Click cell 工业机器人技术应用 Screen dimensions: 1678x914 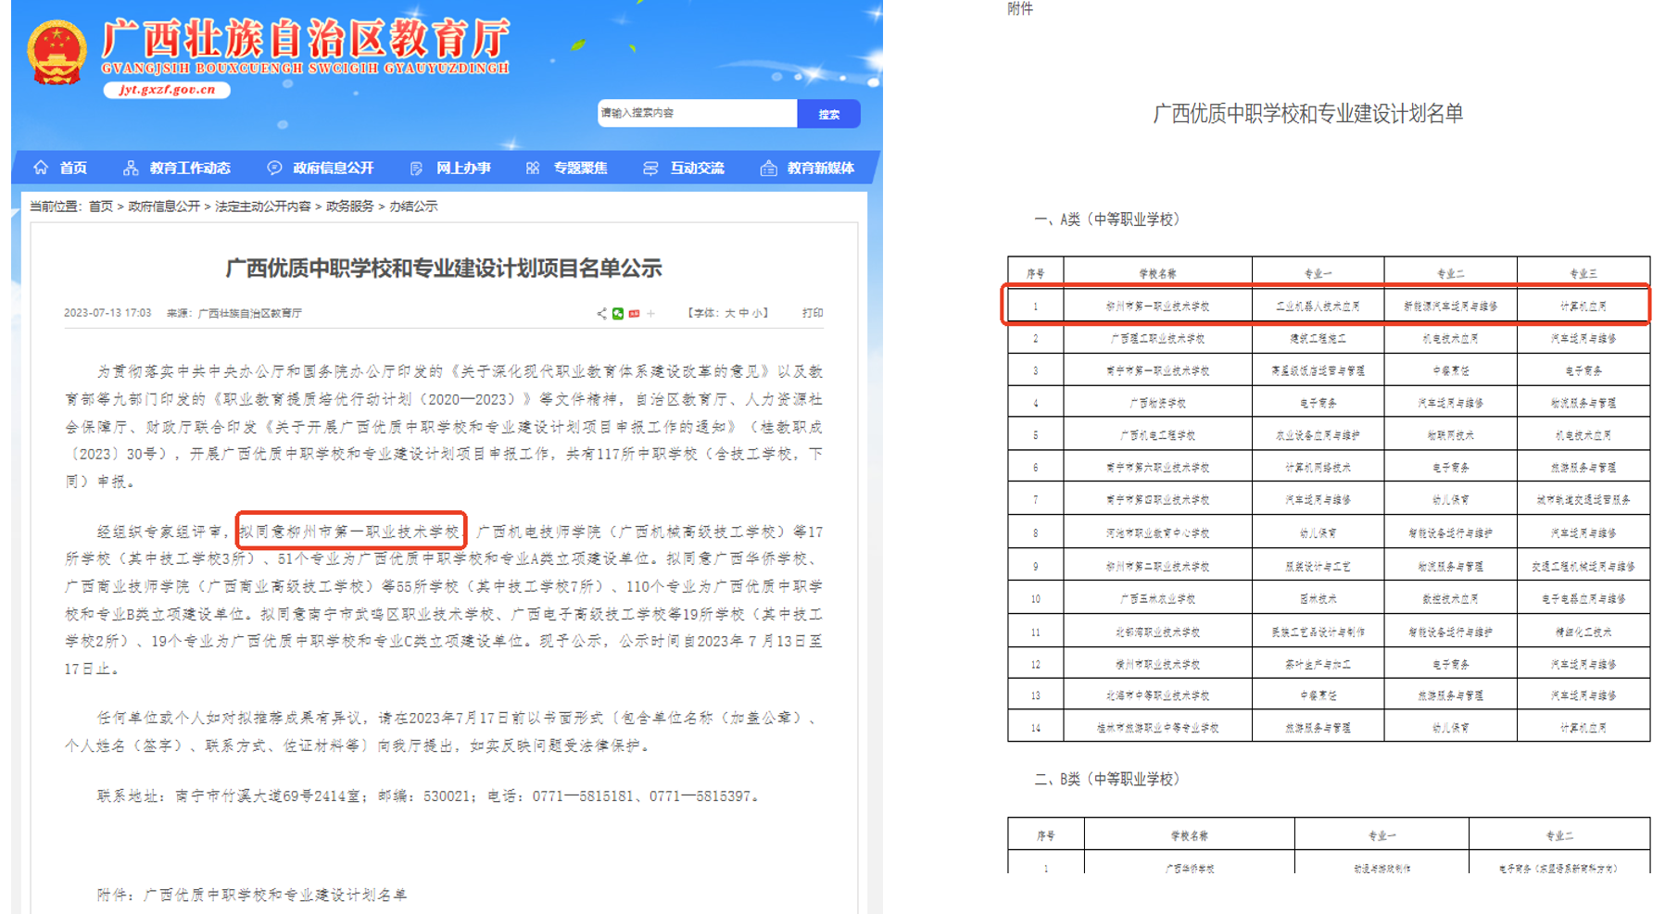(x=1318, y=307)
